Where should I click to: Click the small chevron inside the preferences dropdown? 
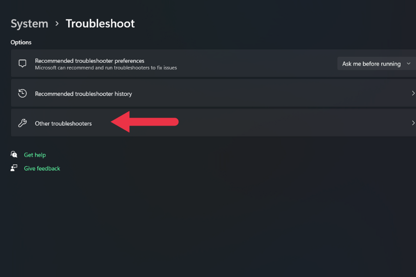click(409, 64)
